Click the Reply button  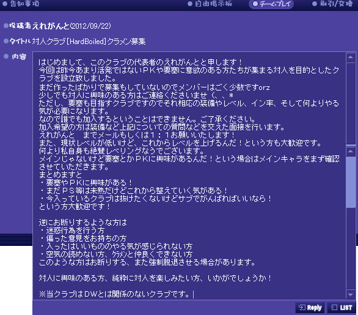pos(310,308)
